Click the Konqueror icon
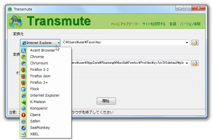This screenshot has height=140, width=214. 23,108
